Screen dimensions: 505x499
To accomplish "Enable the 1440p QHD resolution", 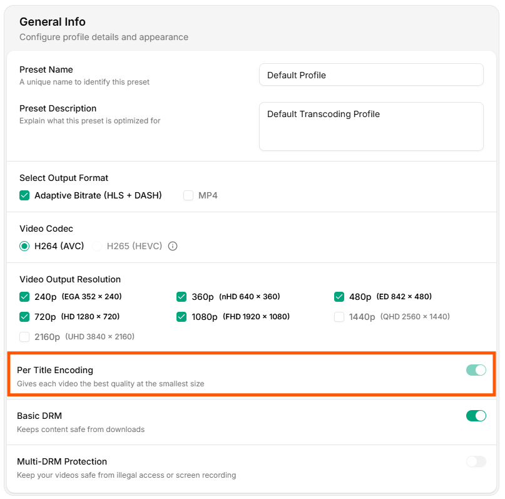I will pos(339,317).
